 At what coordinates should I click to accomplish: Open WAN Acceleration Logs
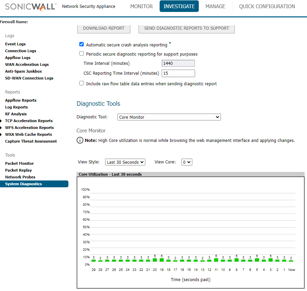pyautogui.click(x=27, y=64)
